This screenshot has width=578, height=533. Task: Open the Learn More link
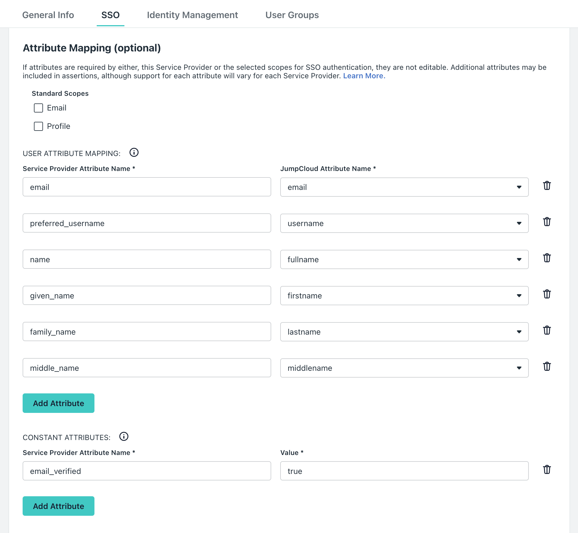click(x=364, y=76)
